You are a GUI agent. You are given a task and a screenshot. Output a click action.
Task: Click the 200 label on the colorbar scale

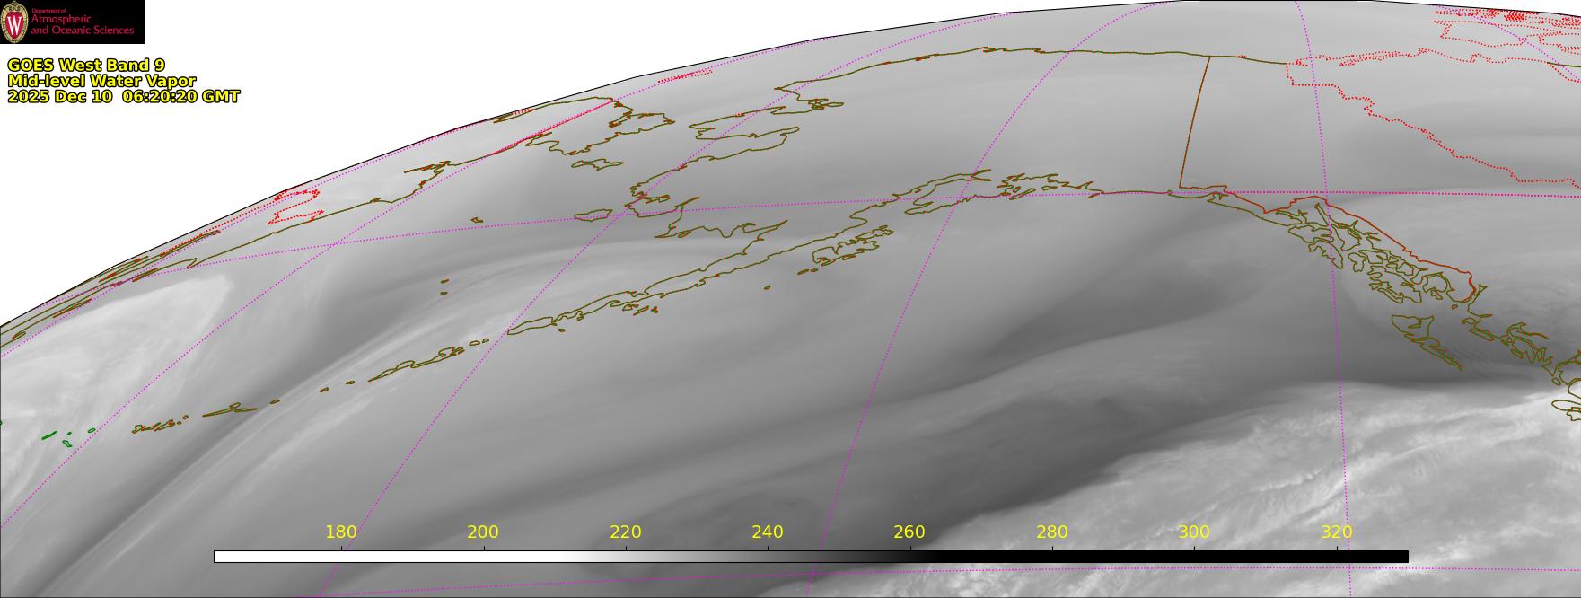tap(483, 532)
